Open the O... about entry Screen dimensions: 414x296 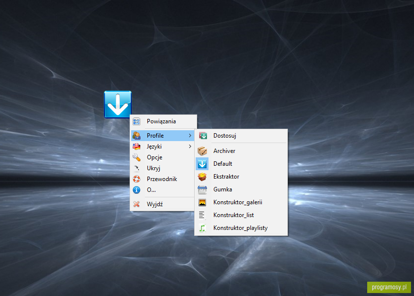point(163,190)
